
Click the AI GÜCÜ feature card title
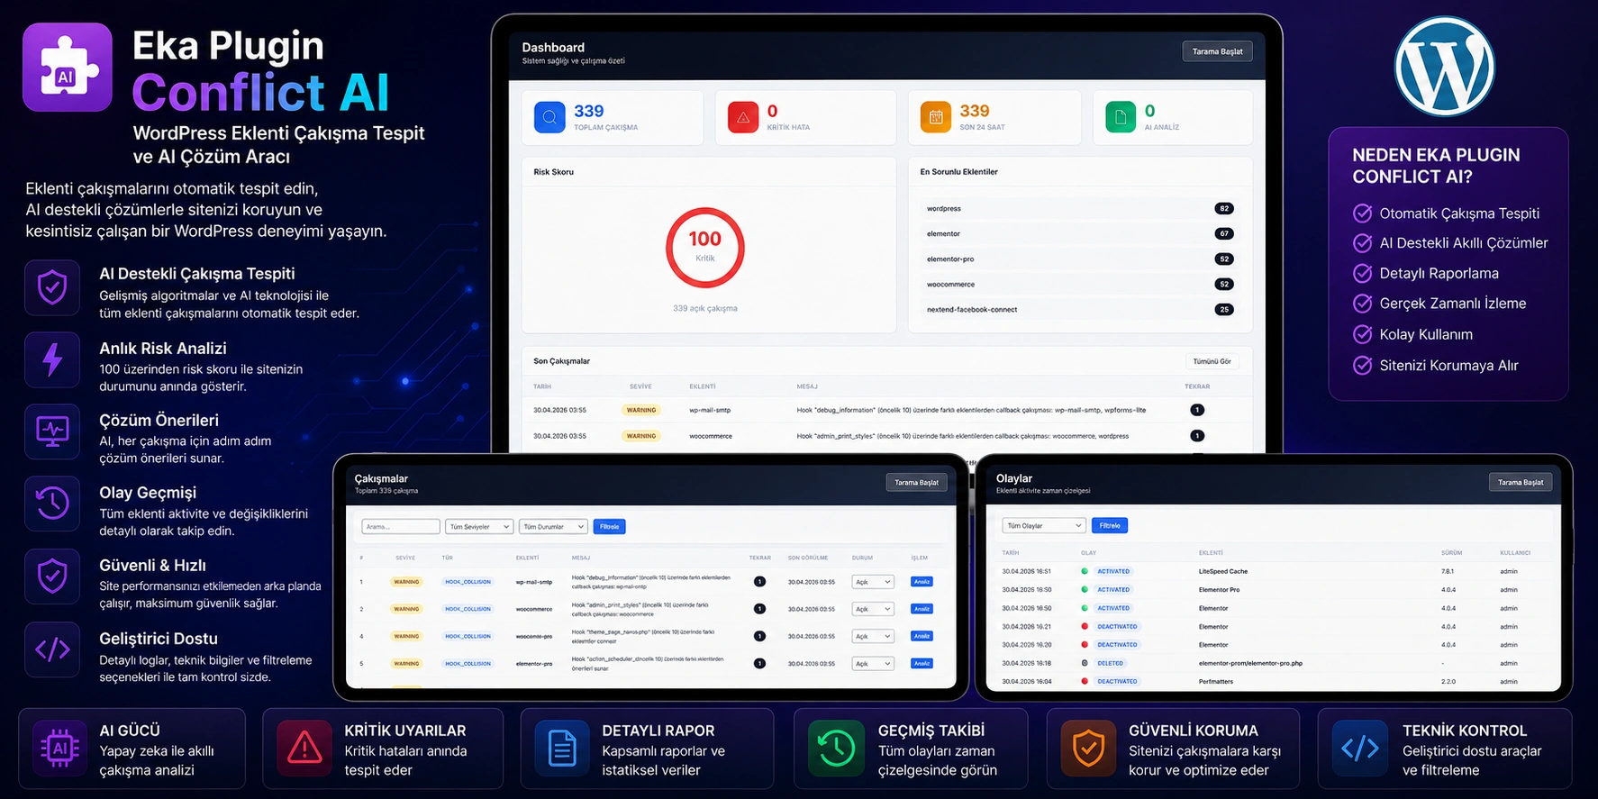[x=130, y=731]
